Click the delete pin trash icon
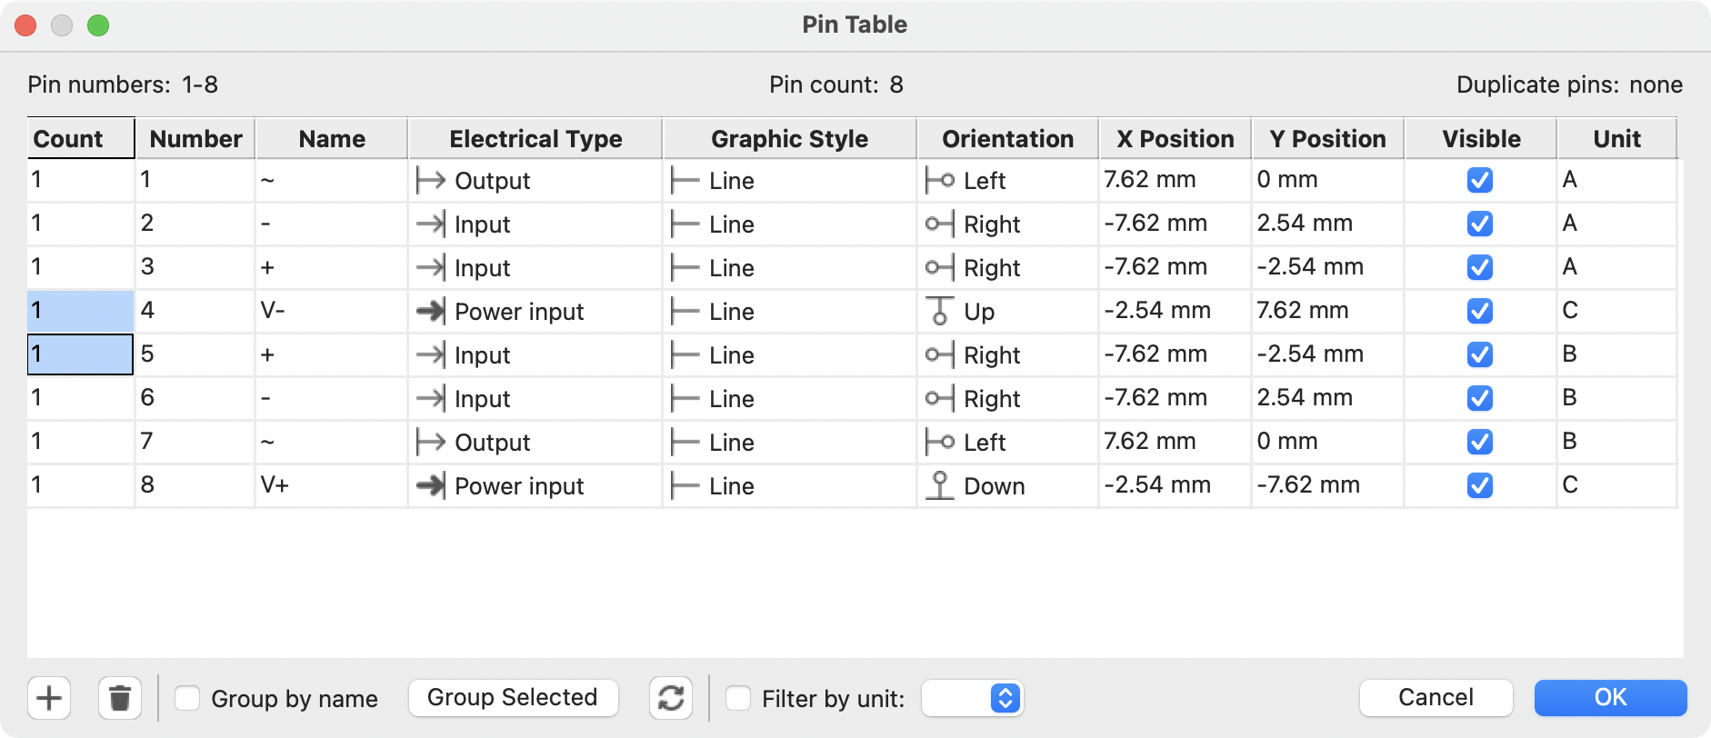Viewport: 1711px width, 738px height. [120, 698]
